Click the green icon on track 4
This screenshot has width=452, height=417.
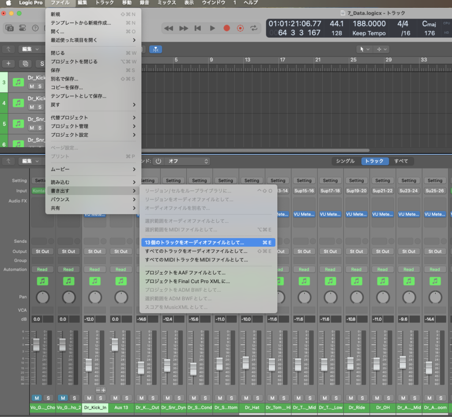point(18,103)
